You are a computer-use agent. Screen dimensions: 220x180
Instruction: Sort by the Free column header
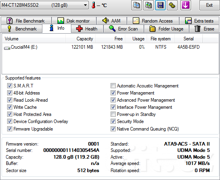pyautogui.click(x=110, y=39)
